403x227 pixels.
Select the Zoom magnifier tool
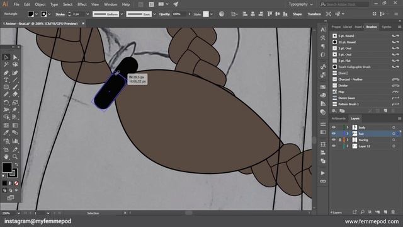pyautogui.click(x=15, y=157)
